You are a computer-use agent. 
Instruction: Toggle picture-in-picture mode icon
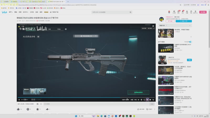[144, 100]
